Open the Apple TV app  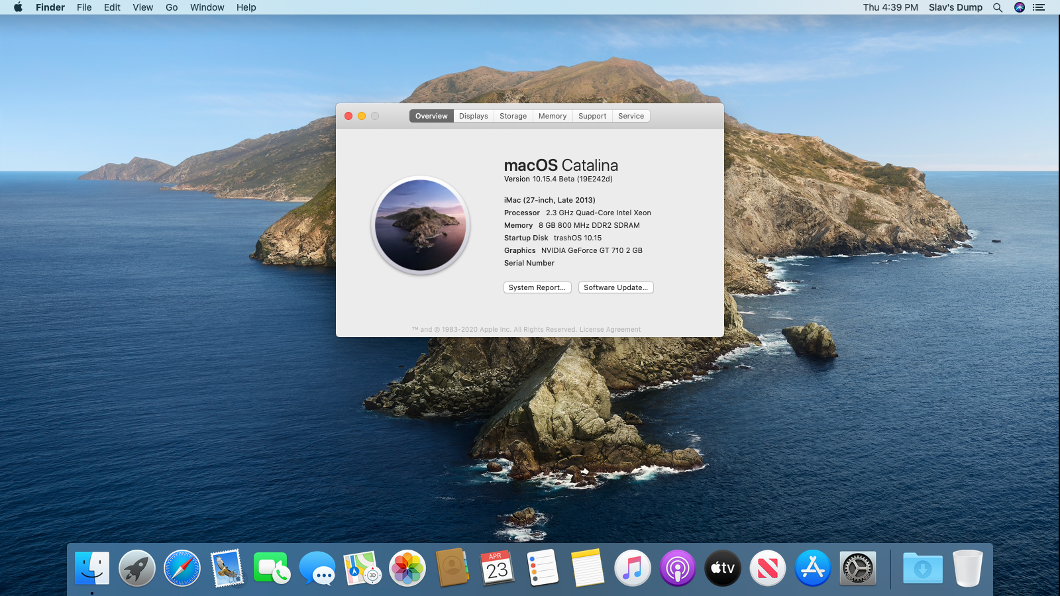click(723, 568)
